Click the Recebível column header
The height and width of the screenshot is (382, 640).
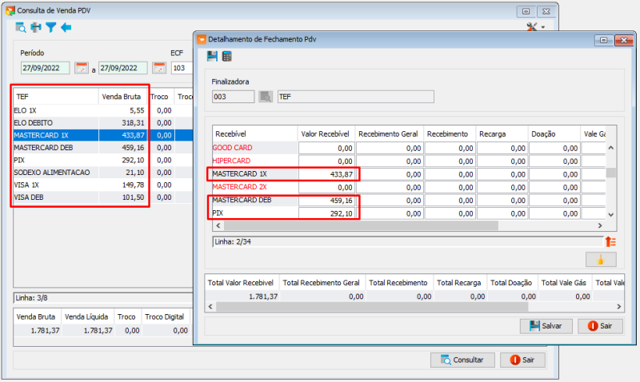pos(255,133)
